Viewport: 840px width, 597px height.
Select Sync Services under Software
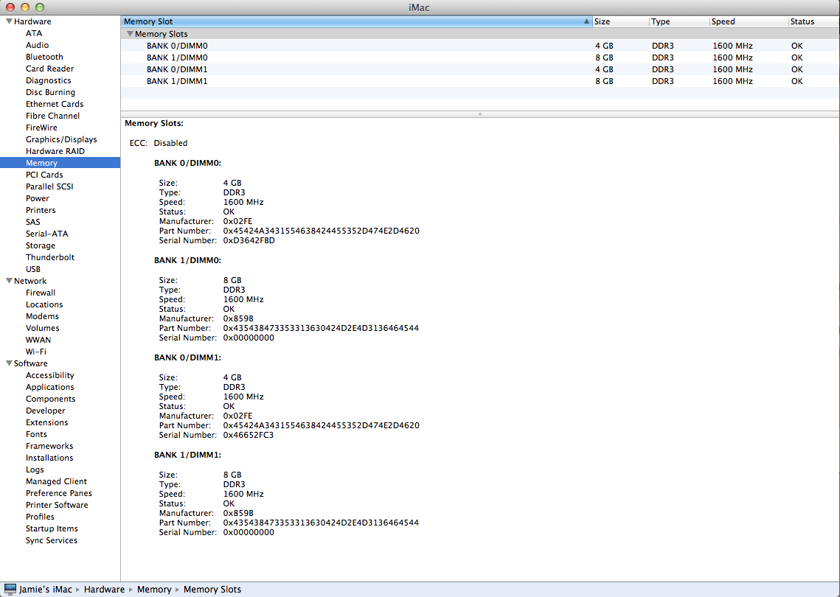(x=52, y=540)
